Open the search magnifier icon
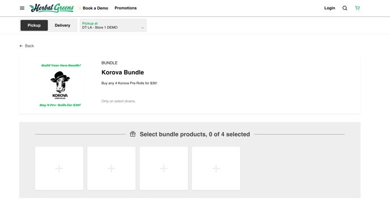 click(345, 8)
